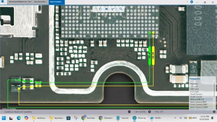This screenshot has height=122, width=217.
Task: Open the app menu icon dropdown
Action: click(3, 2)
